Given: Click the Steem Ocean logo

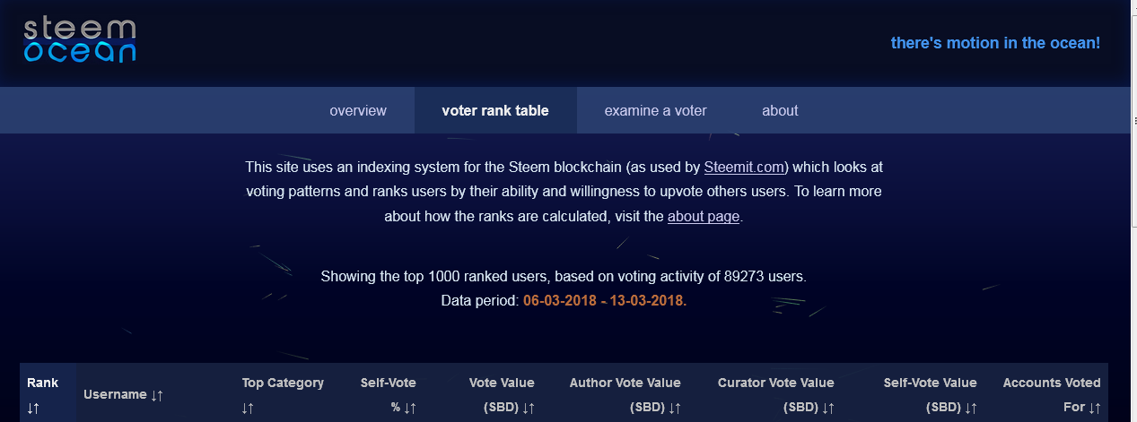Looking at the screenshot, I should point(80,41).
